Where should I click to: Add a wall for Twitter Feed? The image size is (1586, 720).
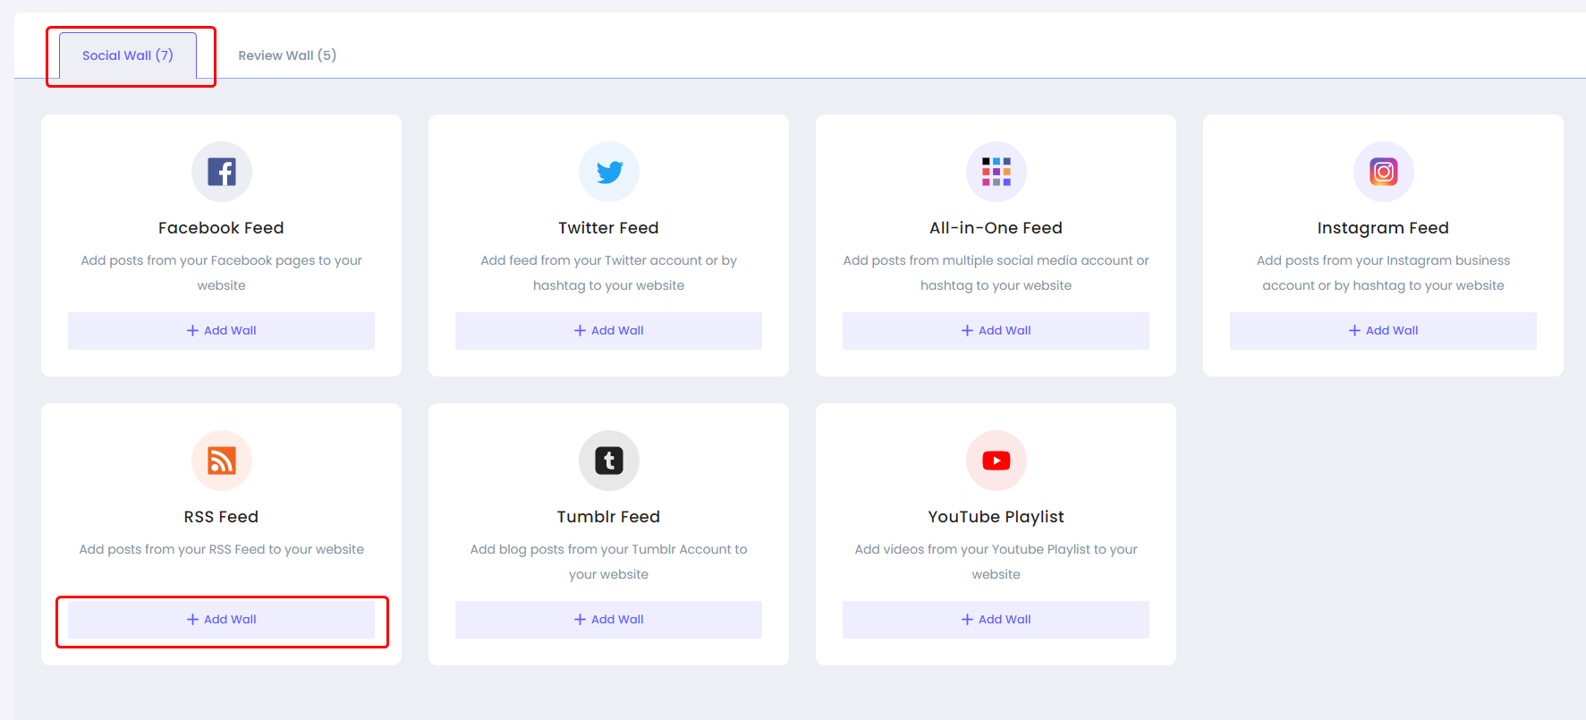click(x=609, y=331)
